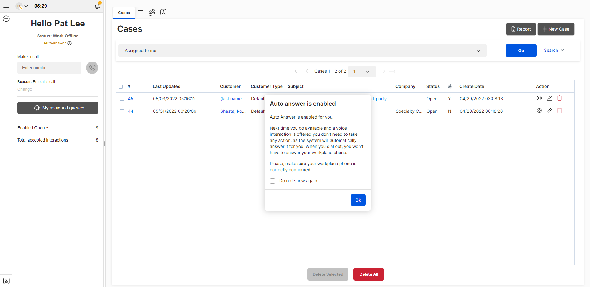Open customer '(last name ...' link
The height and width of the screenshot is (287, 590).
[233, 99]
